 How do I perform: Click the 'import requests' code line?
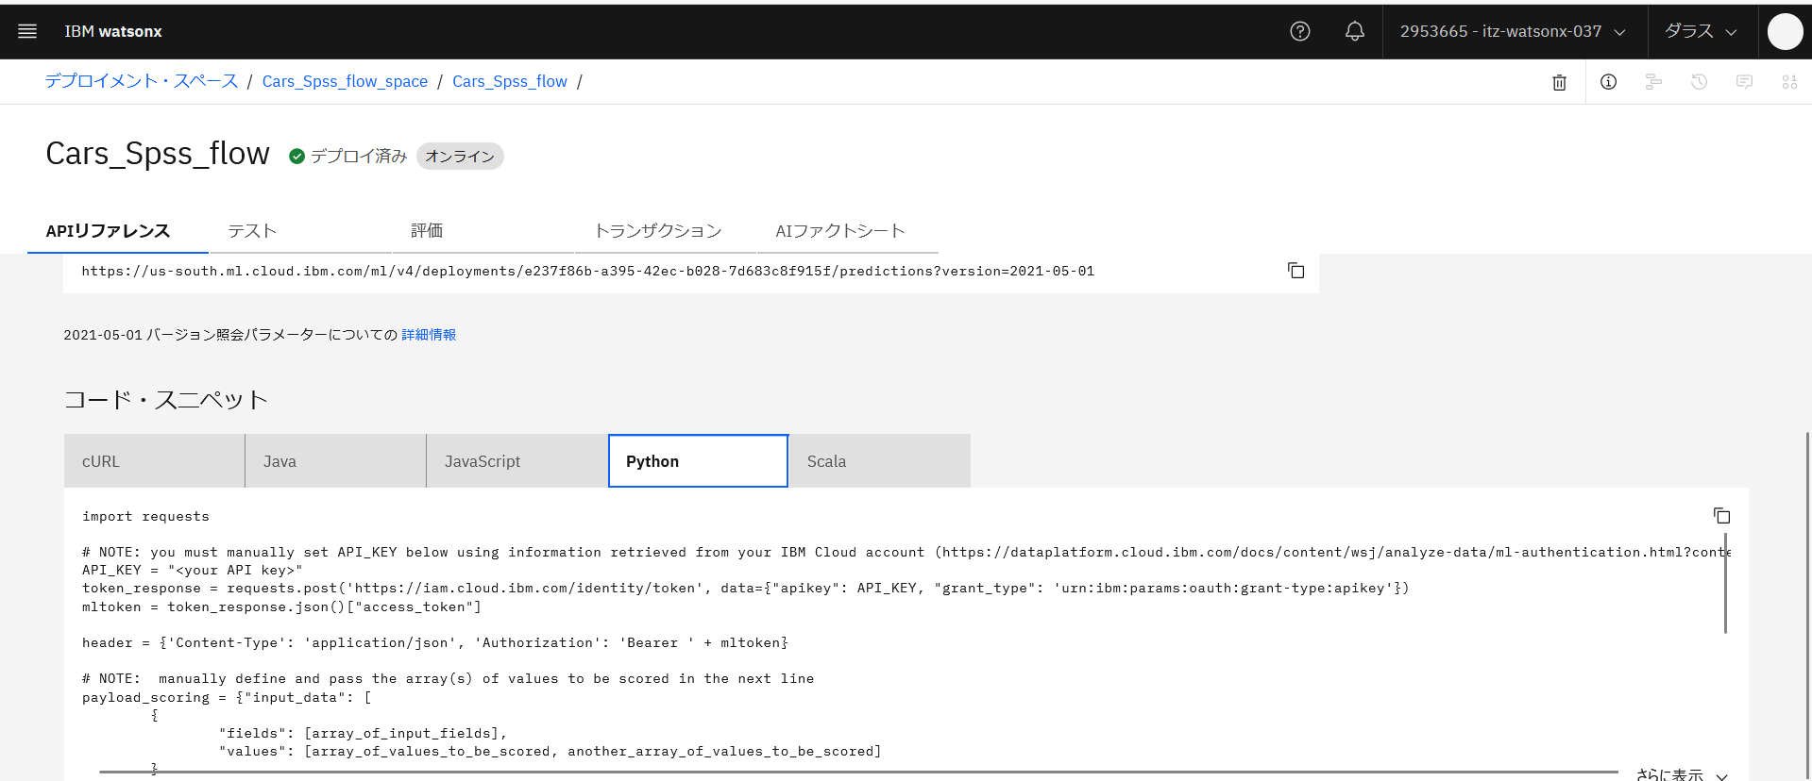click(x=145, y=516)
